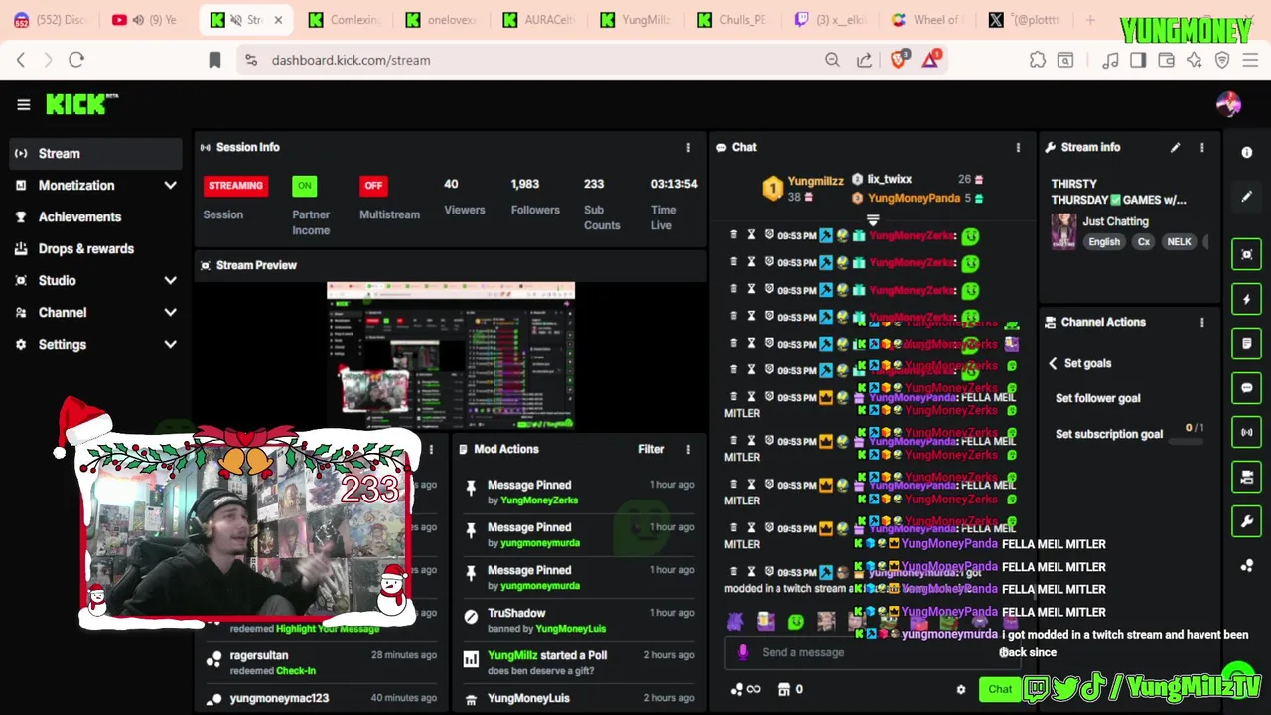Go back from Set goals with chevron
Screen dimensions: 1271x715
click(x=1053, y=363)
